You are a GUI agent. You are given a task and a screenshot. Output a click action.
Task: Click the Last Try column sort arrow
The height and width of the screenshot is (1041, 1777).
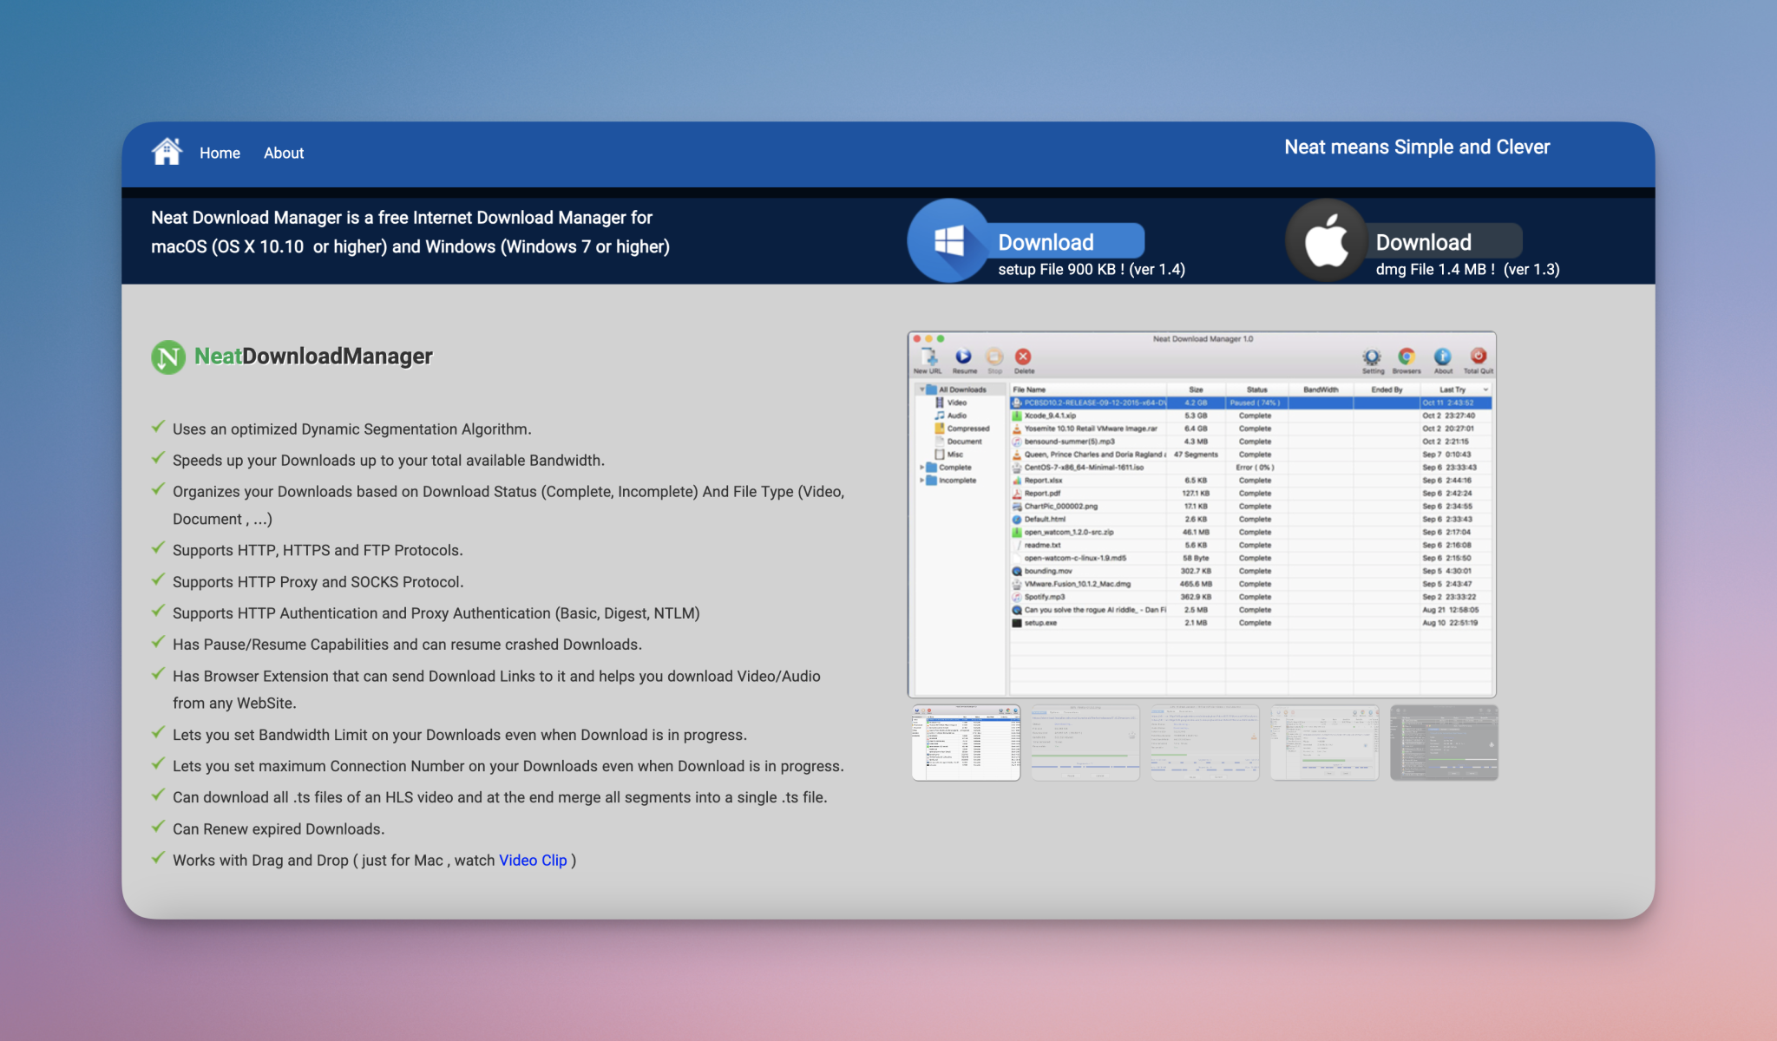point(1485,390)
